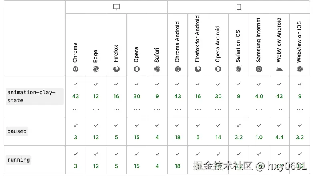Click the Opera browser icon

point(137,69)
